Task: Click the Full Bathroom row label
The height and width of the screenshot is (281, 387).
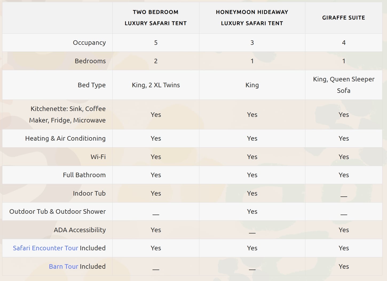Action: 84,175
